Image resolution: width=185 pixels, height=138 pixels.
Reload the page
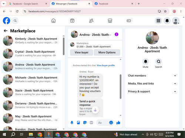[17, 11]
